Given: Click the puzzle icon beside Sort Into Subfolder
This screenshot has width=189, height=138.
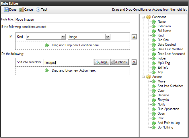Looking at the screenshot, I should coord(154,86).
